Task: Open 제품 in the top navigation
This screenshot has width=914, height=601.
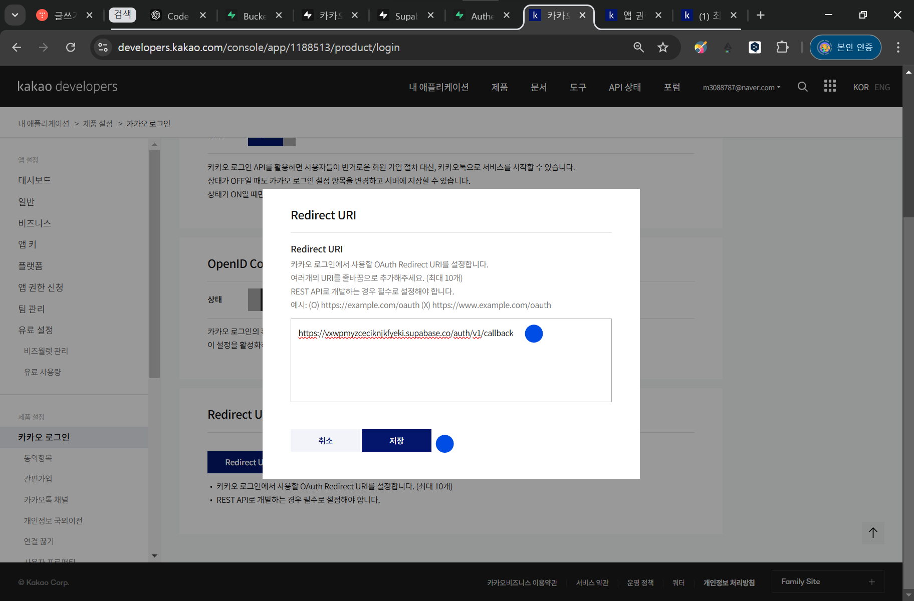Action: [x=500, y=87]
